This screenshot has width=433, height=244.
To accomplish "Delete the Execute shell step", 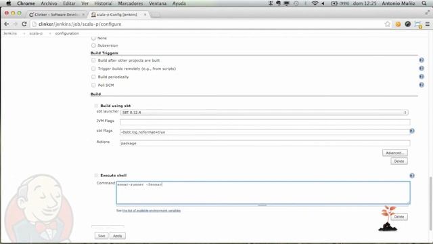I will coord(399,217).
